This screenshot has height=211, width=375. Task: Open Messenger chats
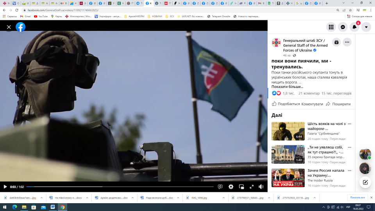tap(343, 27)
